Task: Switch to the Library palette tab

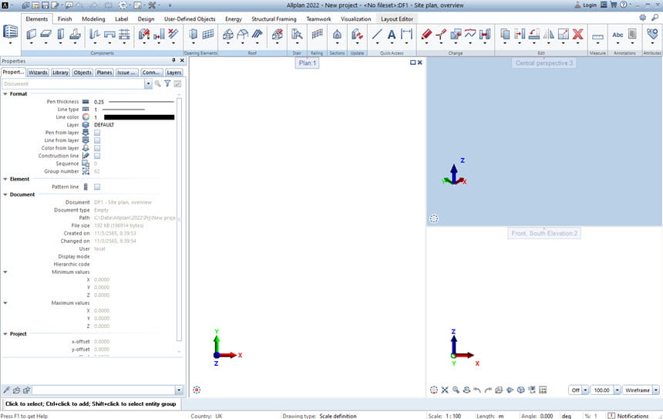Action: point(60,73)
